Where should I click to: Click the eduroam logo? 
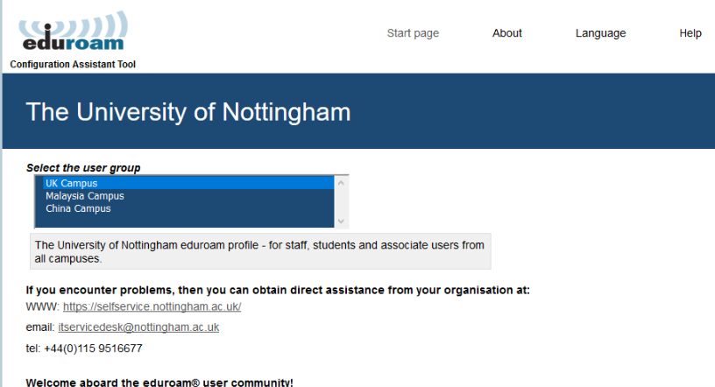click(x=74, y=31)
